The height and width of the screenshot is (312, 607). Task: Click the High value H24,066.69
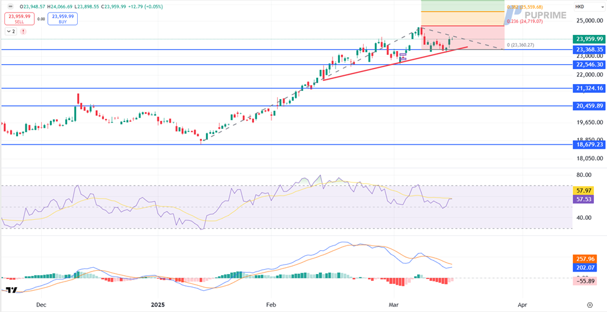[61, 7]
